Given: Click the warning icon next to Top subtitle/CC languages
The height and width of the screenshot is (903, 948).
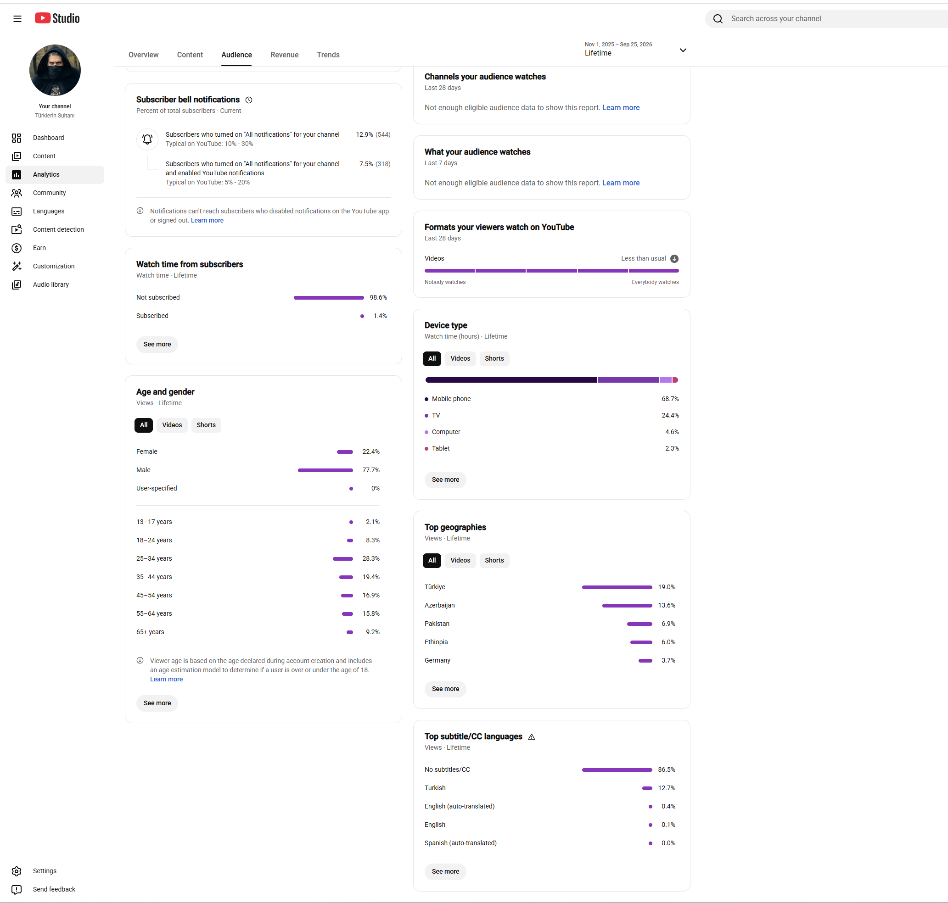Looking at the screenshot, I should point(531,737).
